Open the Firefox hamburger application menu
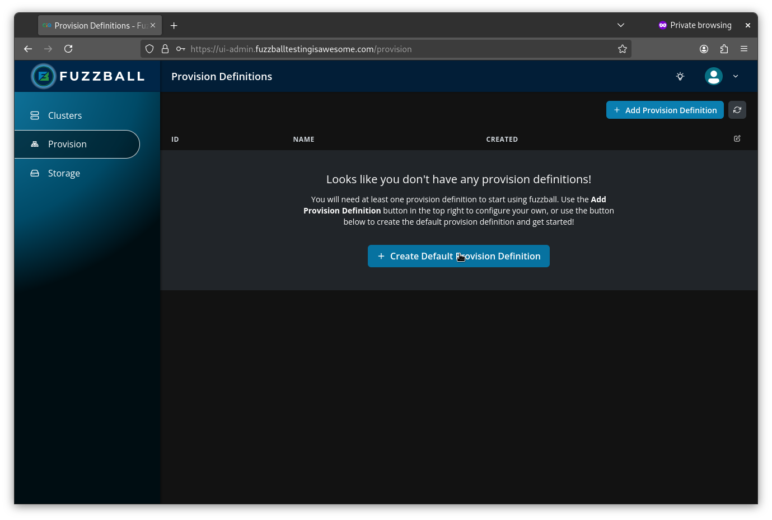The image size is (772, 520). pyautogui.click(x=744, y=49)
